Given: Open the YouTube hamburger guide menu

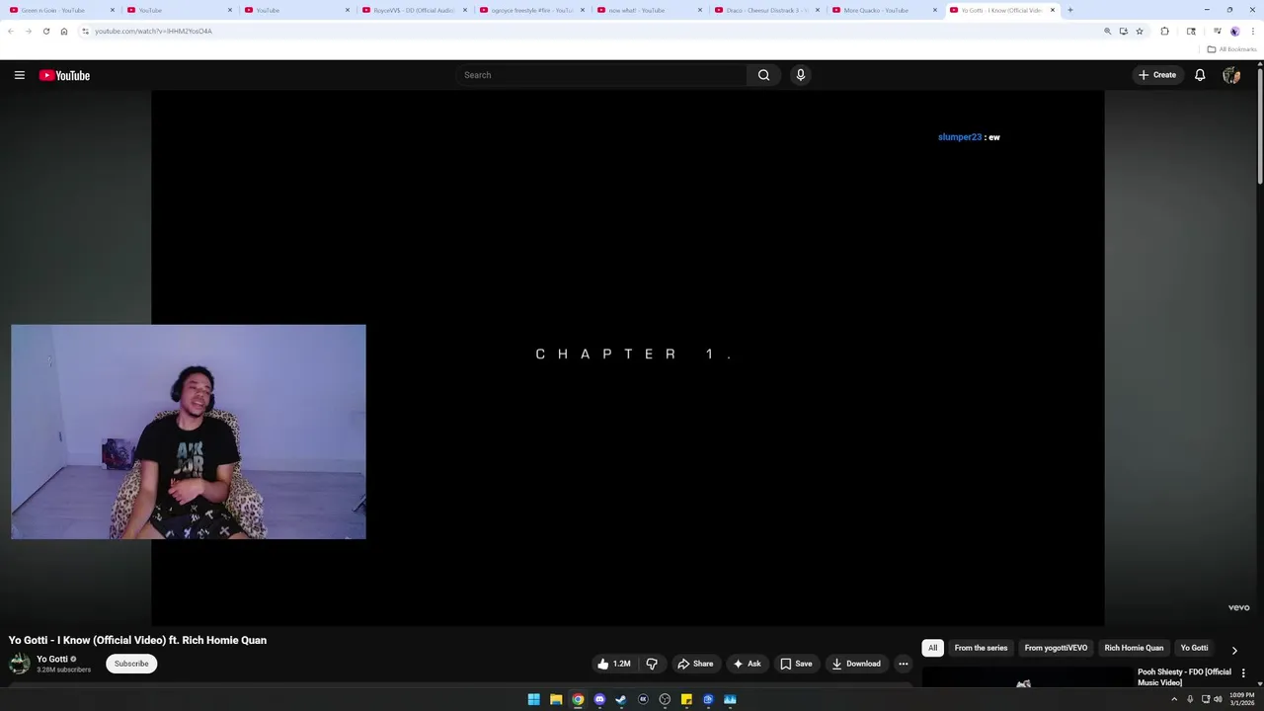Looking at the screenshot, I should click(x=19, y=75).
